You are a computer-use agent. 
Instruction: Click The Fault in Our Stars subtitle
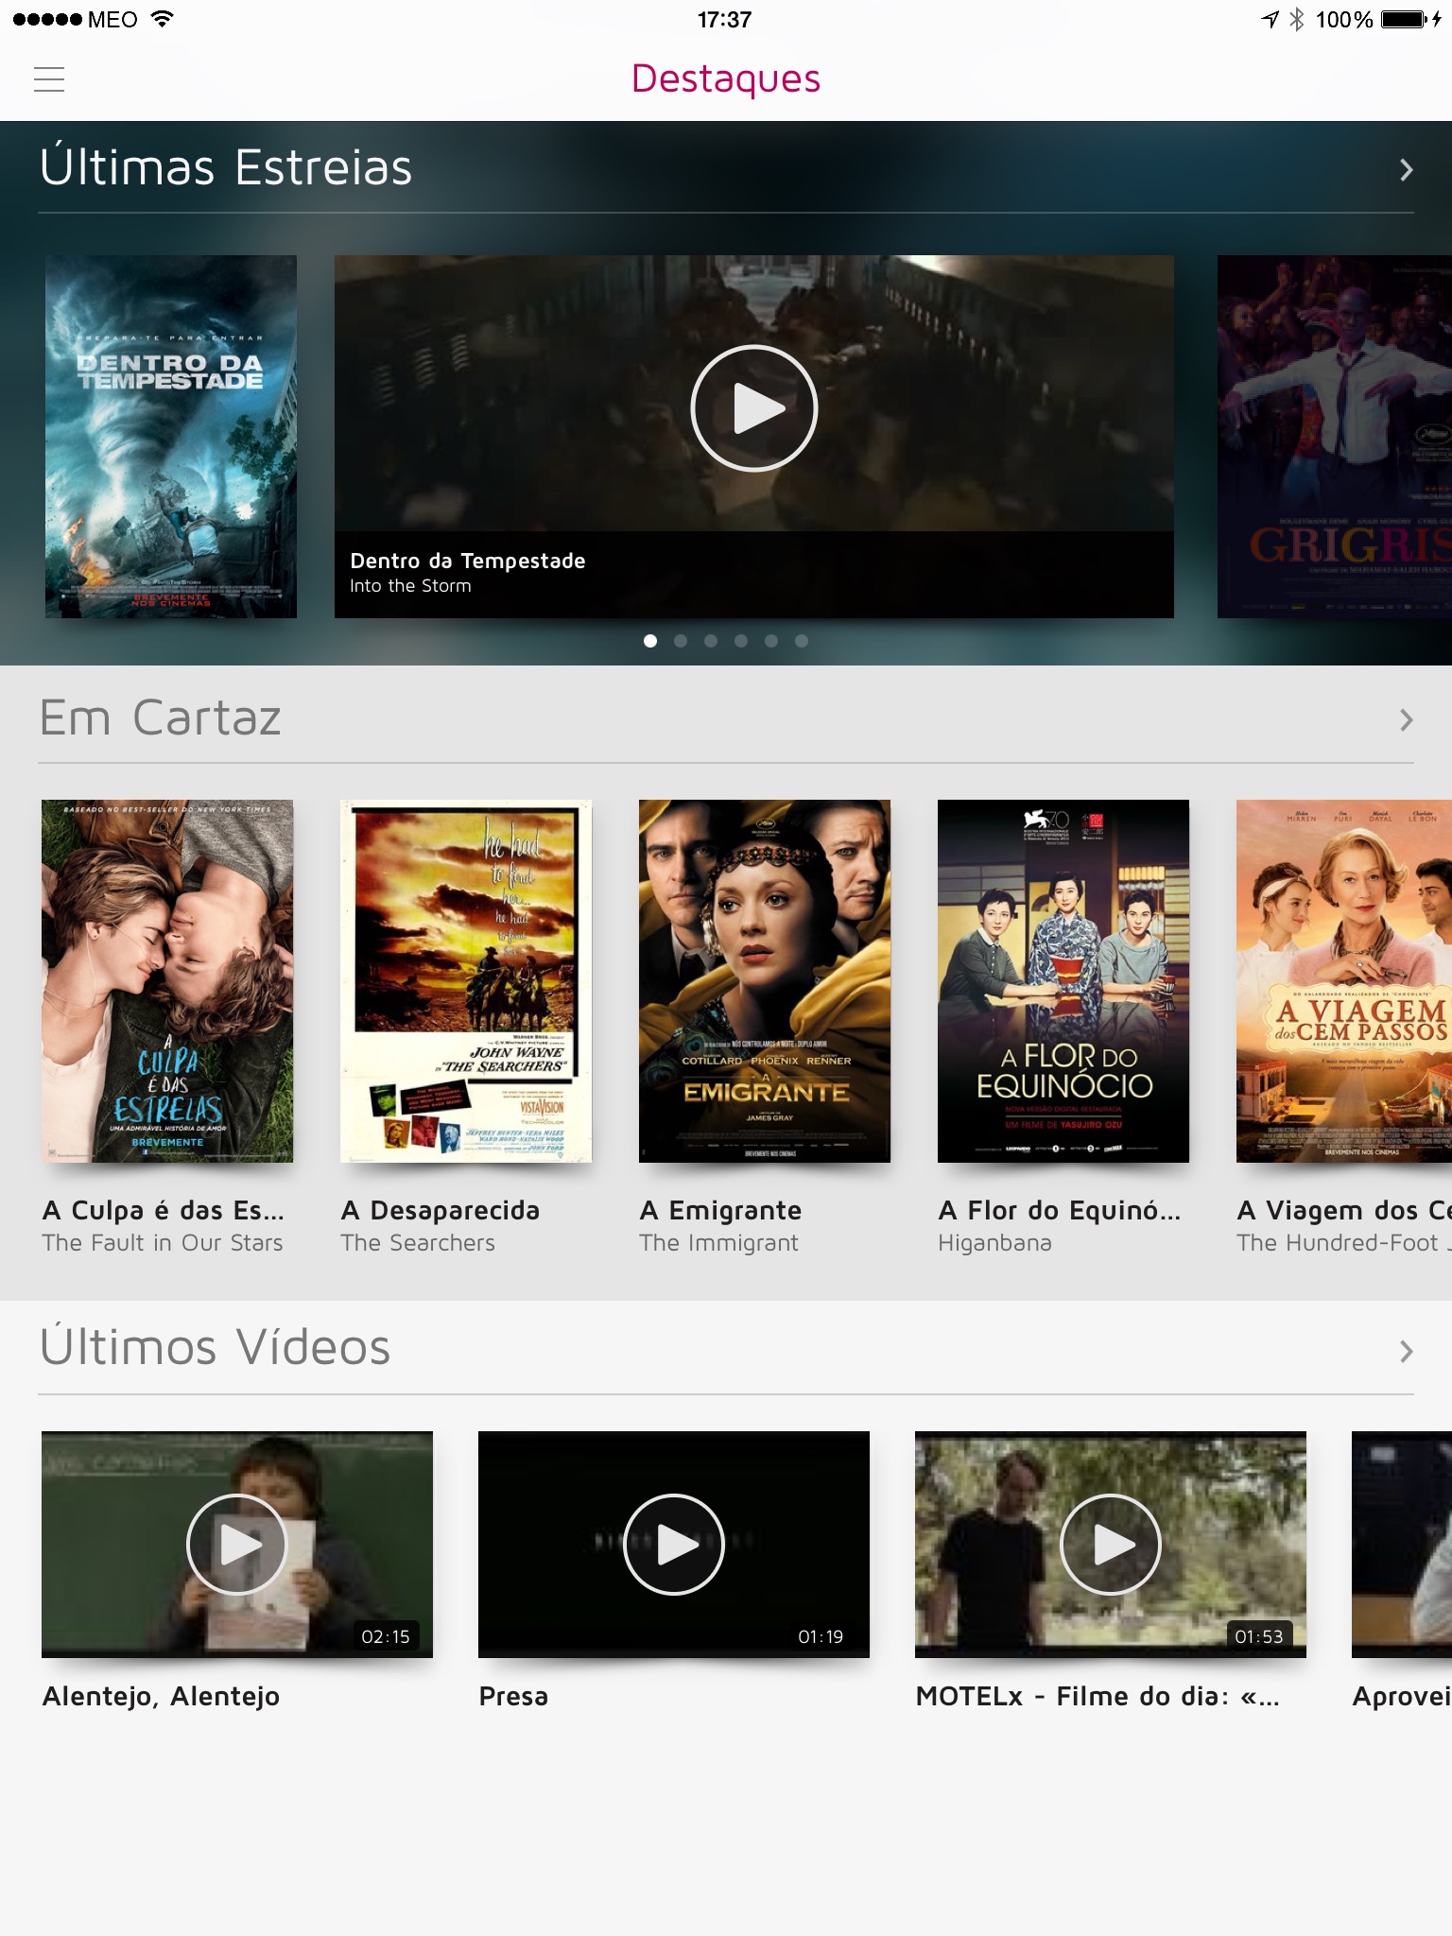tap(163, 1243)
